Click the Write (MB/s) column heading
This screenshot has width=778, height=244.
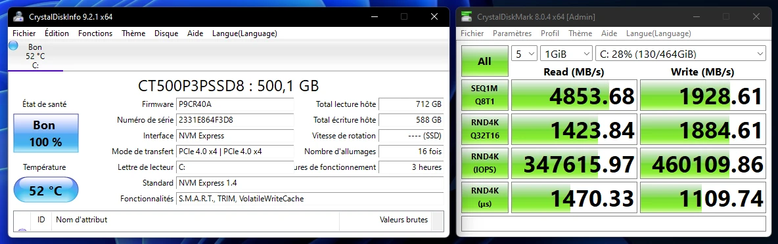tap(702, 71)
